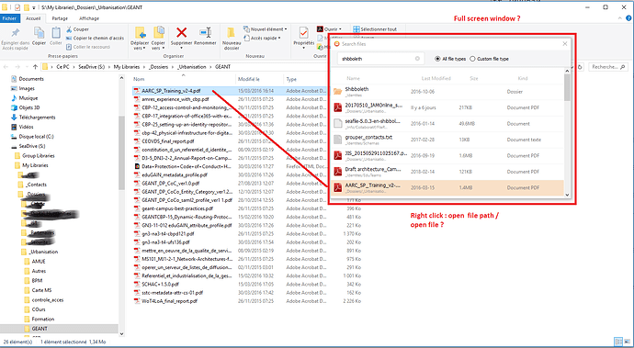This screenshot has height=348, width=634.
Task: Click the file icon of seafile-5.0.3 result
Action: [337, 124]
